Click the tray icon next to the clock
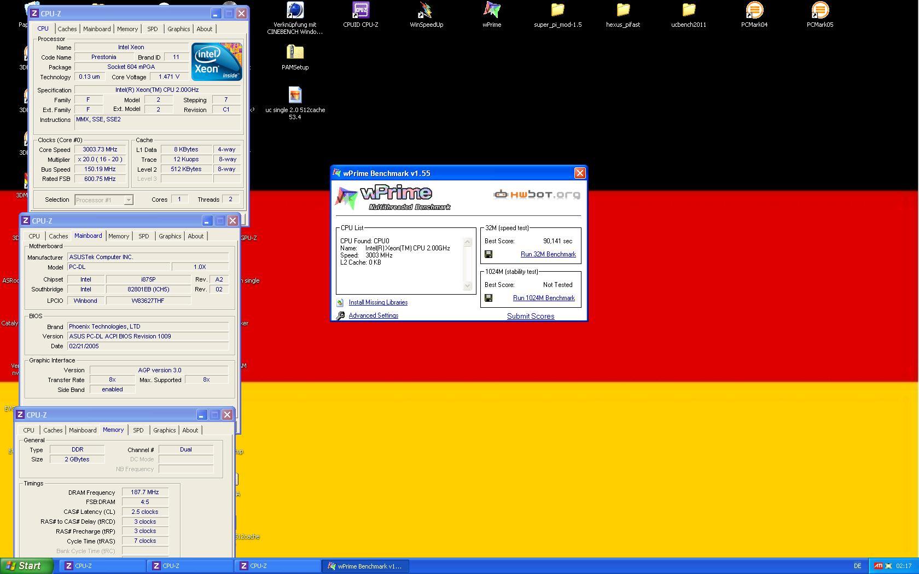Image resolution: width=919 pixels, height=574 pixels. click(x=889, y=566)
